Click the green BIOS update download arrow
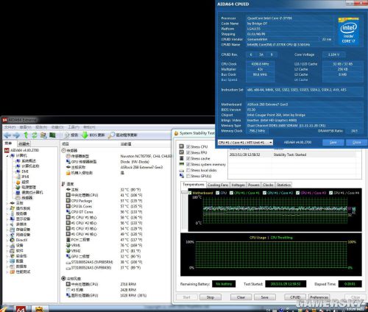 85,135
